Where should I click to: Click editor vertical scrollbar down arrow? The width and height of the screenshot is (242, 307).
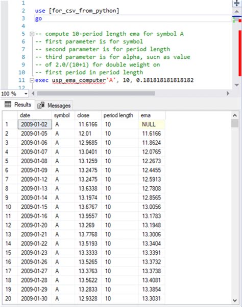pos(236,85)
